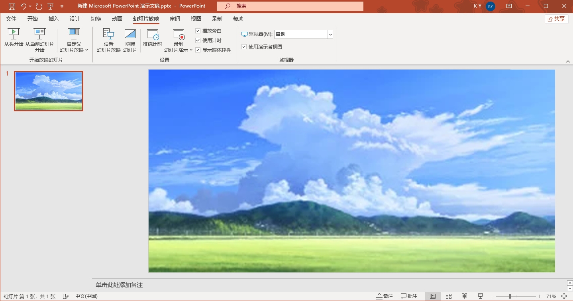This screenshot has width=573, height=301.
Task: Click the 共享 share button
Action: (x=556, y=19)
